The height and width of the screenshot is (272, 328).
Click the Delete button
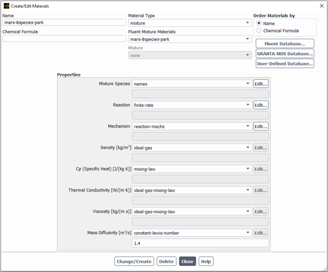(167, 261)
